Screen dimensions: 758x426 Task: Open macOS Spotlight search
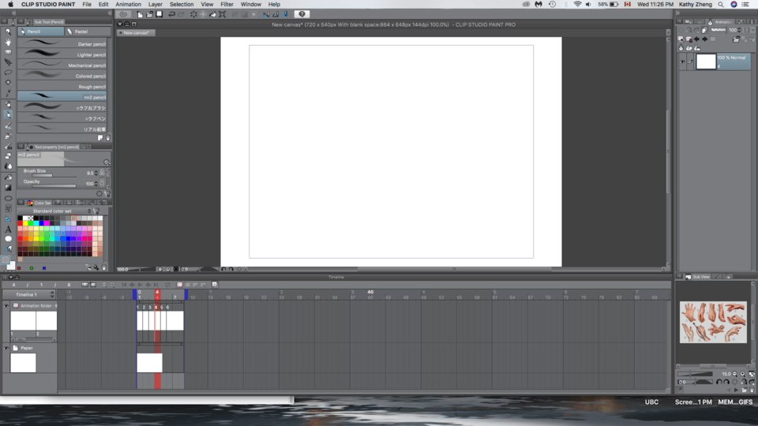720,4
